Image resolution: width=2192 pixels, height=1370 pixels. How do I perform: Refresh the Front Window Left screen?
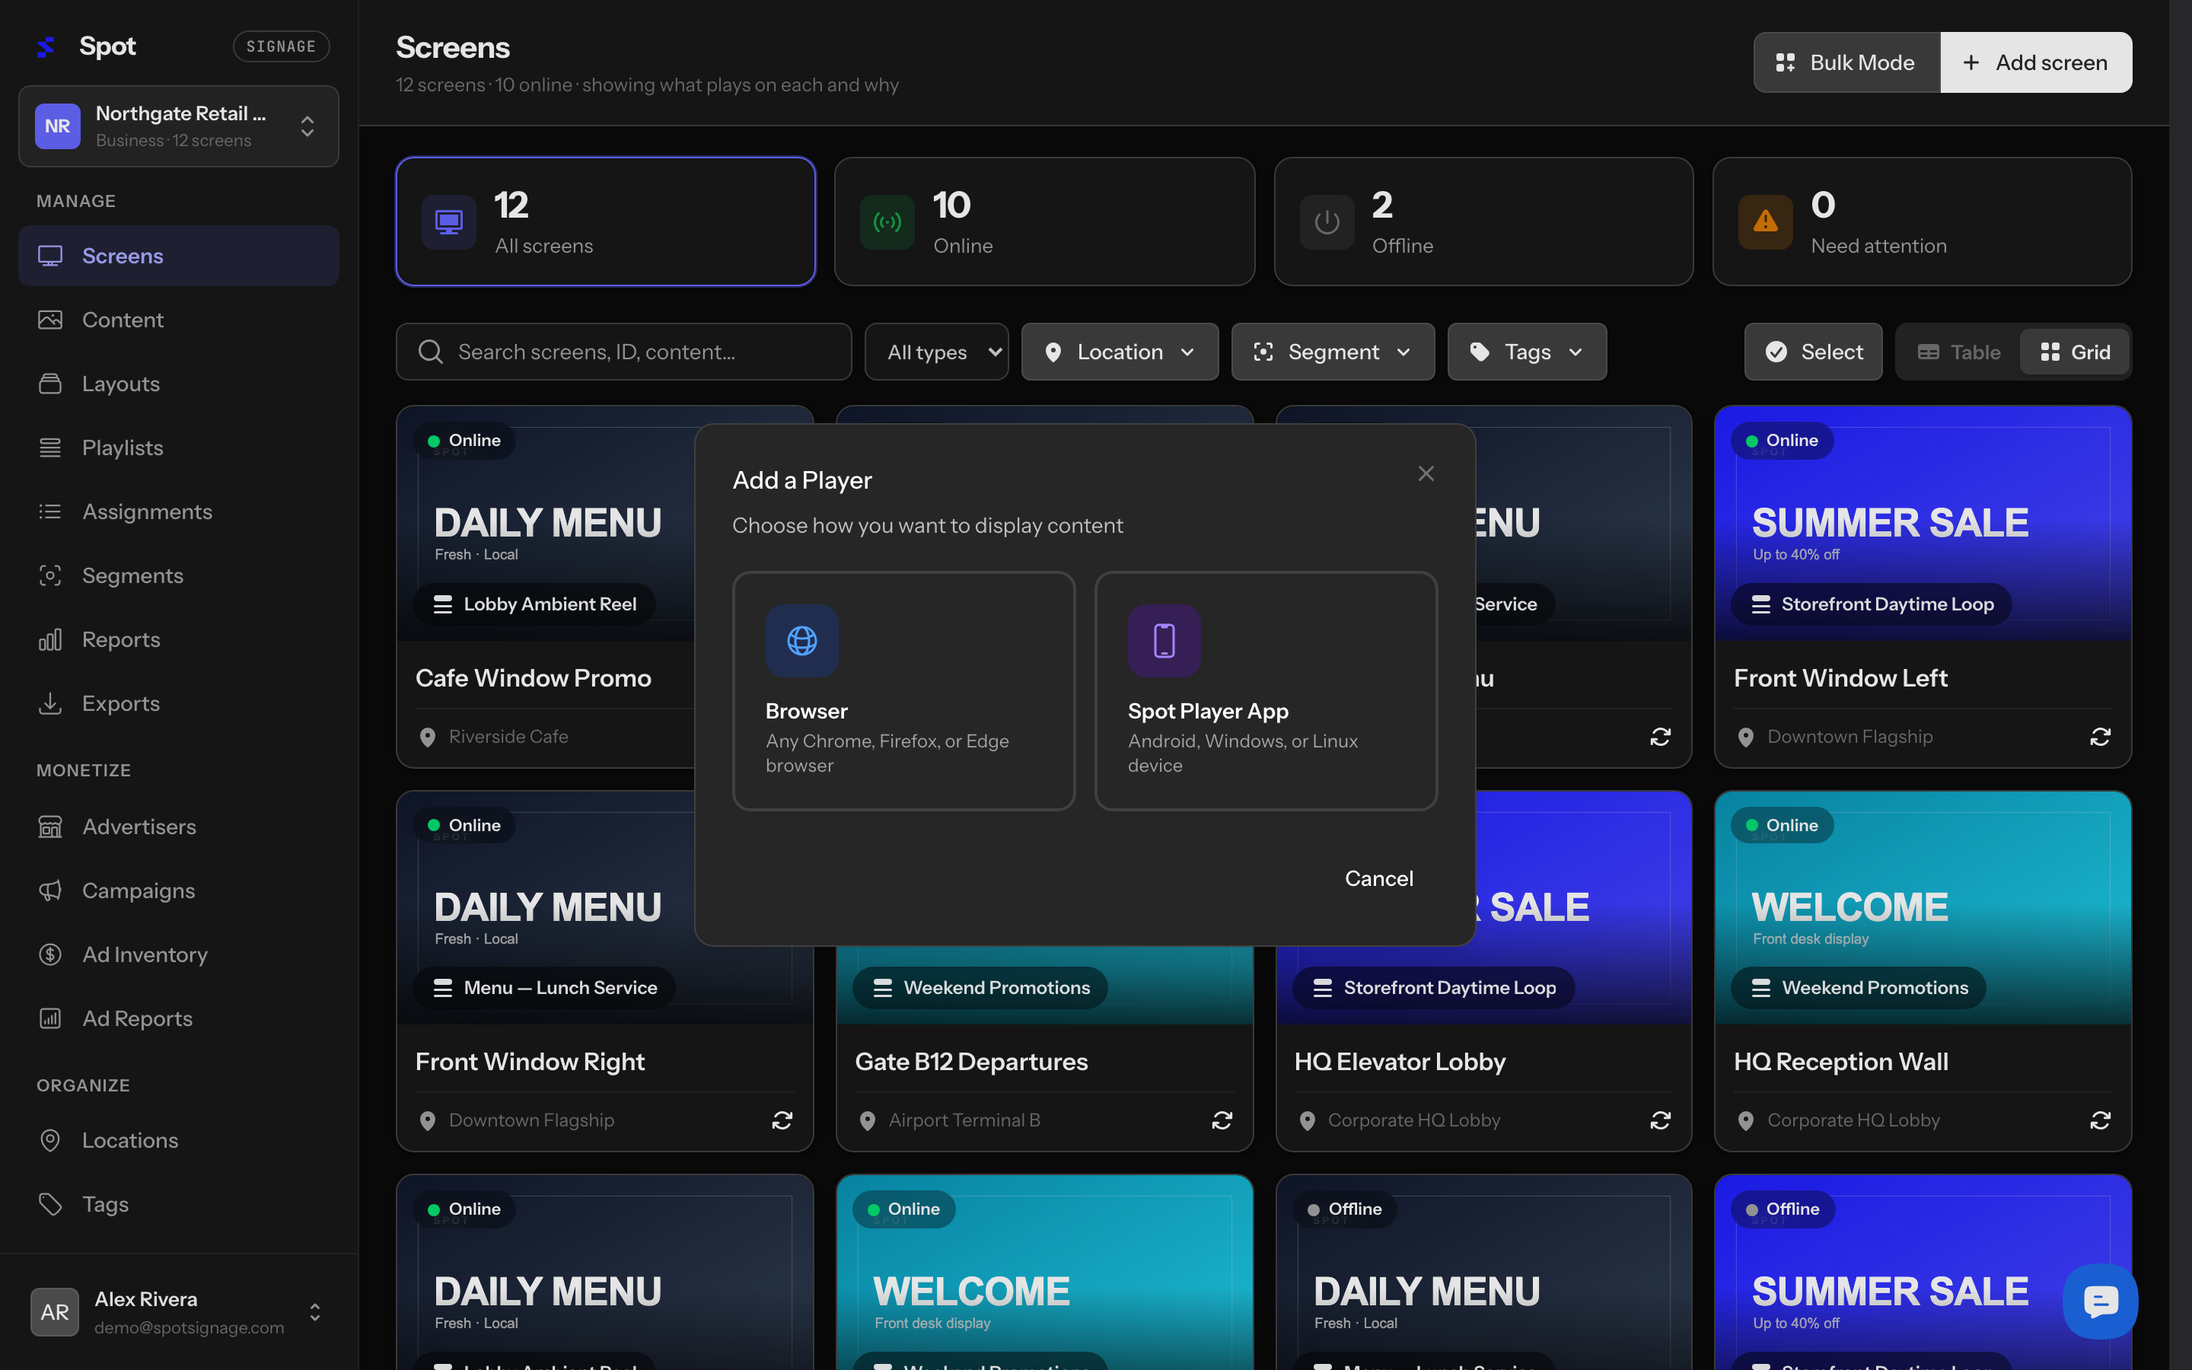(2100, 737)
